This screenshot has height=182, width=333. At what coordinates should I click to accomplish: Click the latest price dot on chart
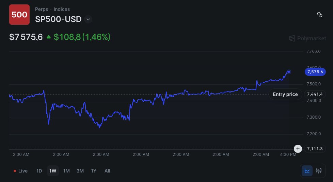289,72
